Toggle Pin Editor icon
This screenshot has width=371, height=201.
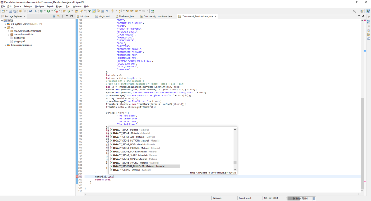tap(152, 11)
